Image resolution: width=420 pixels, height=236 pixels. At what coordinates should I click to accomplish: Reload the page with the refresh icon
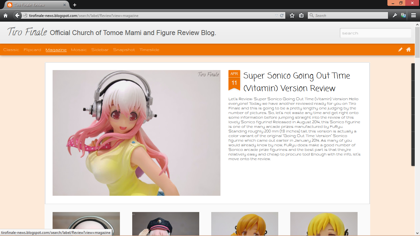click(x=282, y=15)
